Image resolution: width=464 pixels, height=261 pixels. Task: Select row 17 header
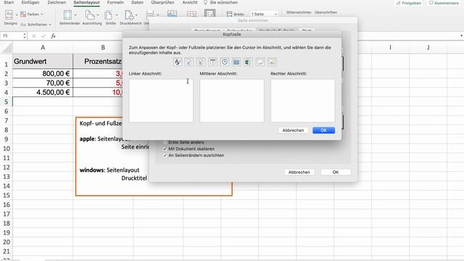(x=7, y=214)
